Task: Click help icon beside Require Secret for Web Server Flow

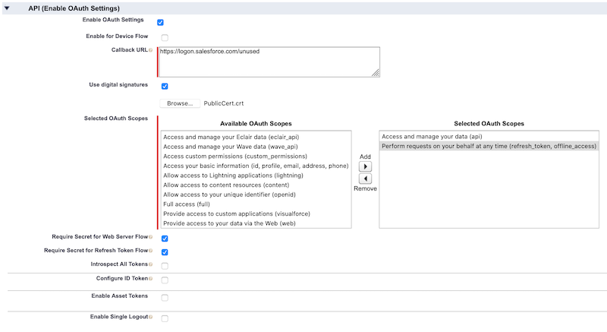Action: click(x=150, y=238)
